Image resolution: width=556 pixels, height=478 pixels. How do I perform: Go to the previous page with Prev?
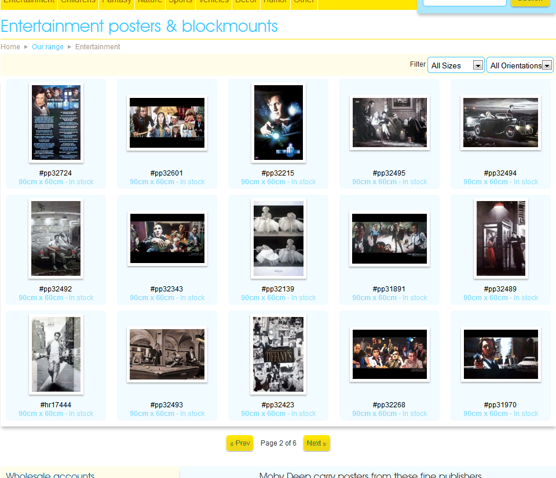[x=240, y=443]
